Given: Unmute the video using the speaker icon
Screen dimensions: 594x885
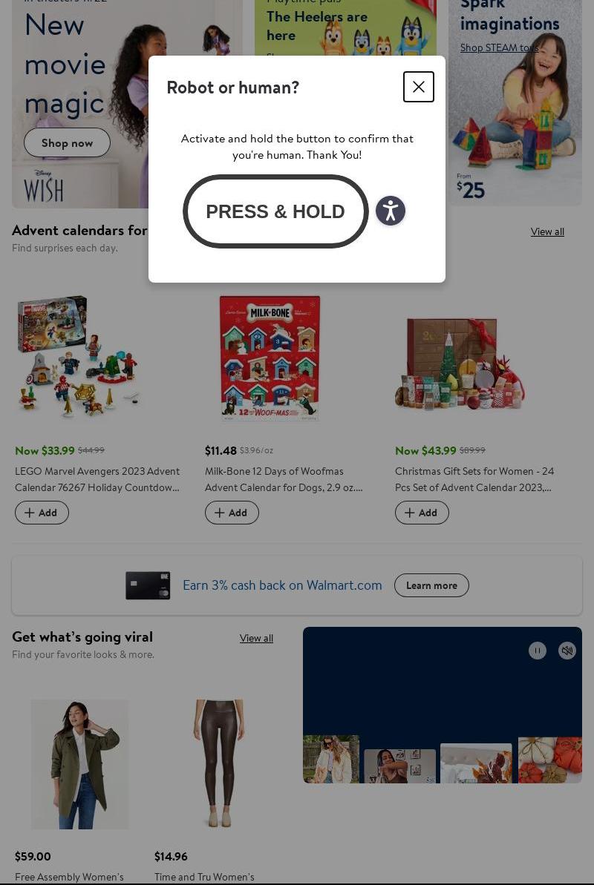Looking at the screenshot, I should click(x=567, y=651).
